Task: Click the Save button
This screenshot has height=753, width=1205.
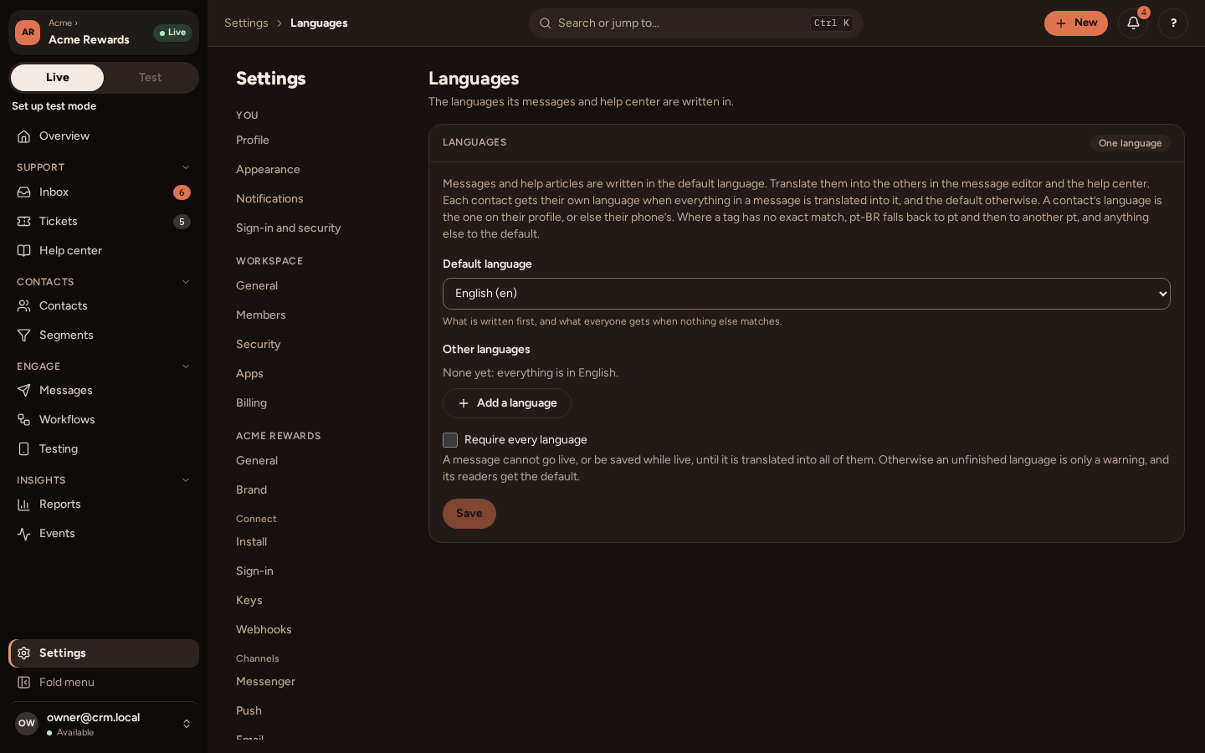Action: click(469, 514)
